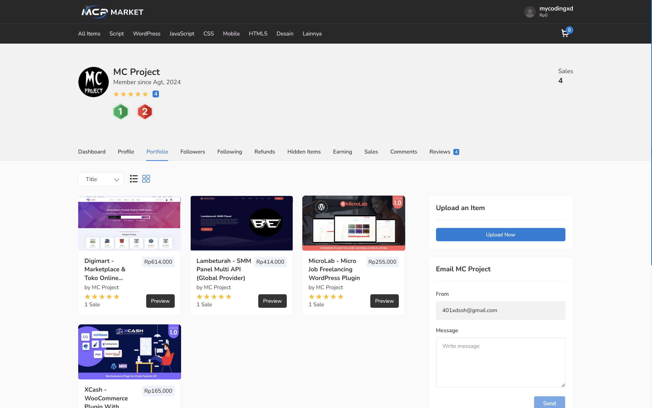This screenshot has width=652, height=408.
Task: Click the green level 1 badge
Action: (120, 111)
